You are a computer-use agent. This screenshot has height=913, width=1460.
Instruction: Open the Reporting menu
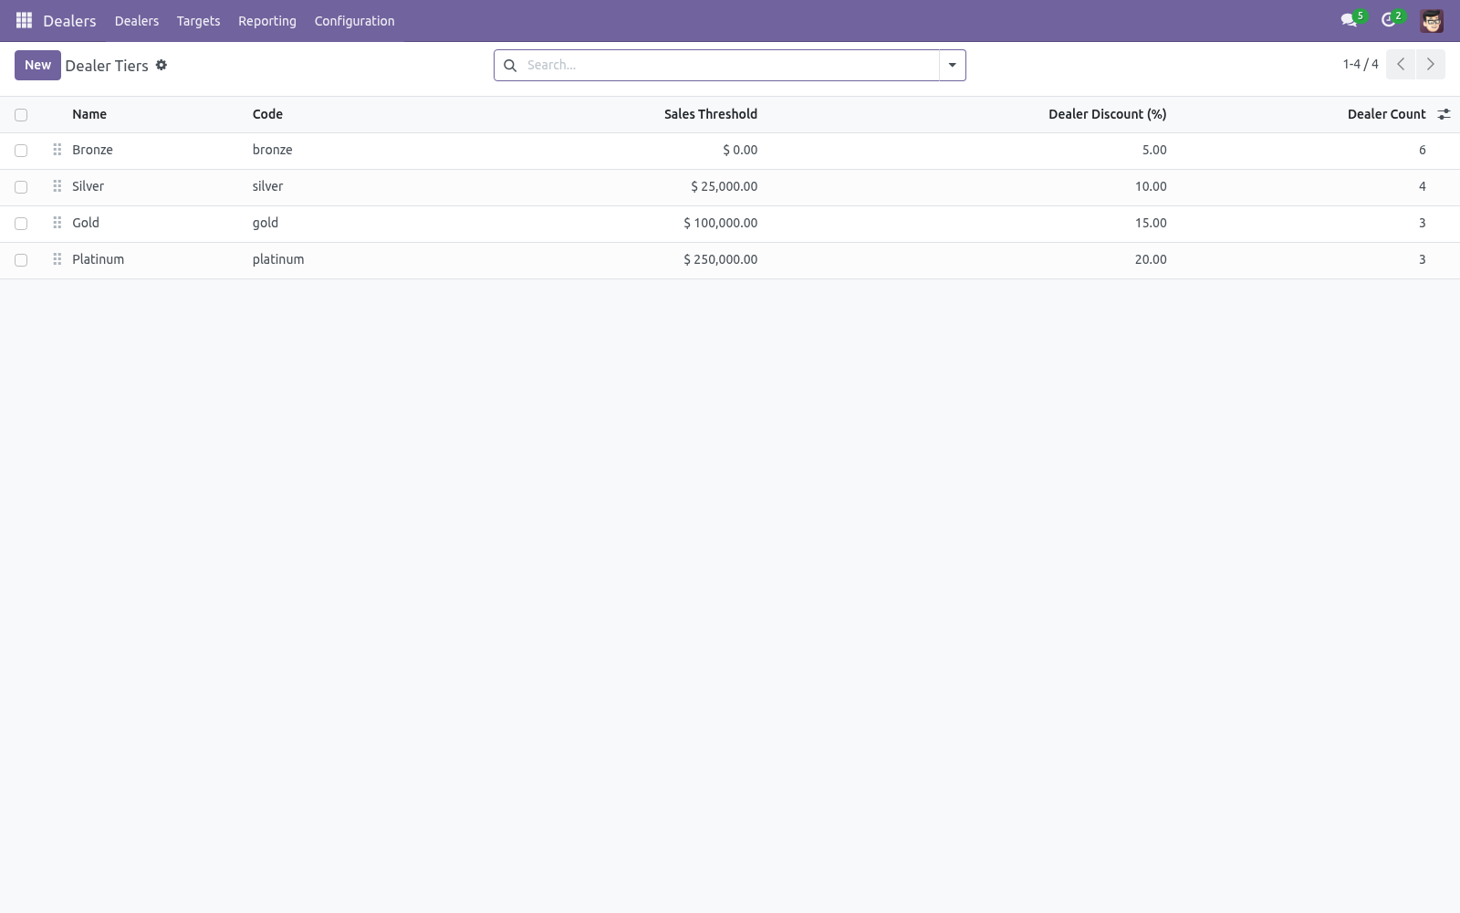267,21
